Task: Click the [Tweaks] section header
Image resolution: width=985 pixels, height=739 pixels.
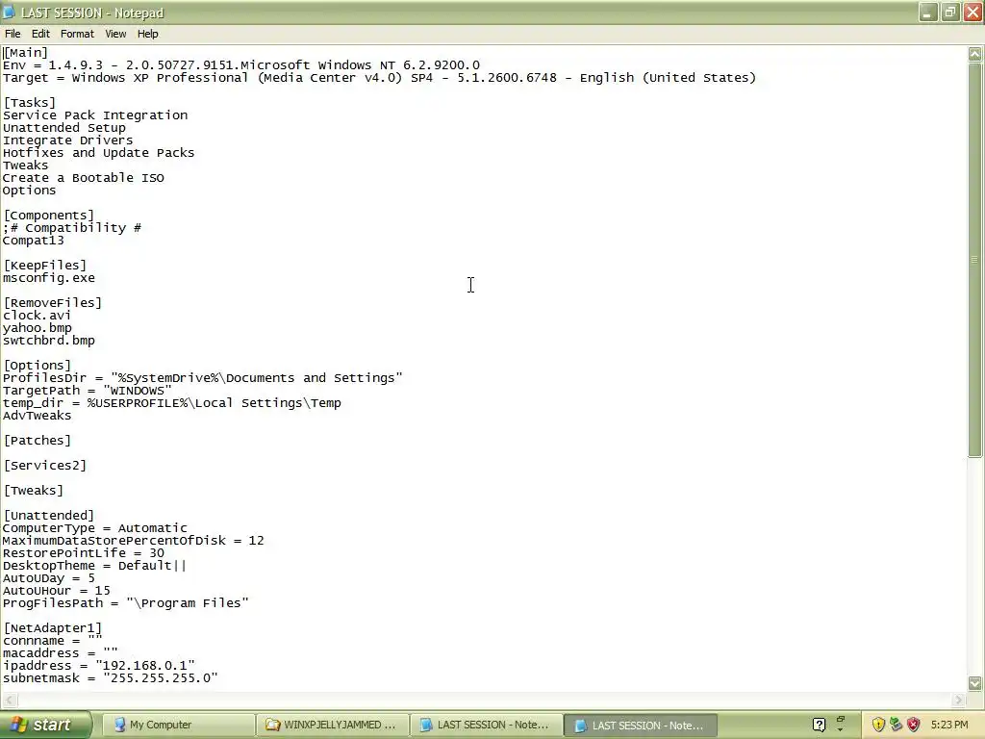Action: (34, 491)
